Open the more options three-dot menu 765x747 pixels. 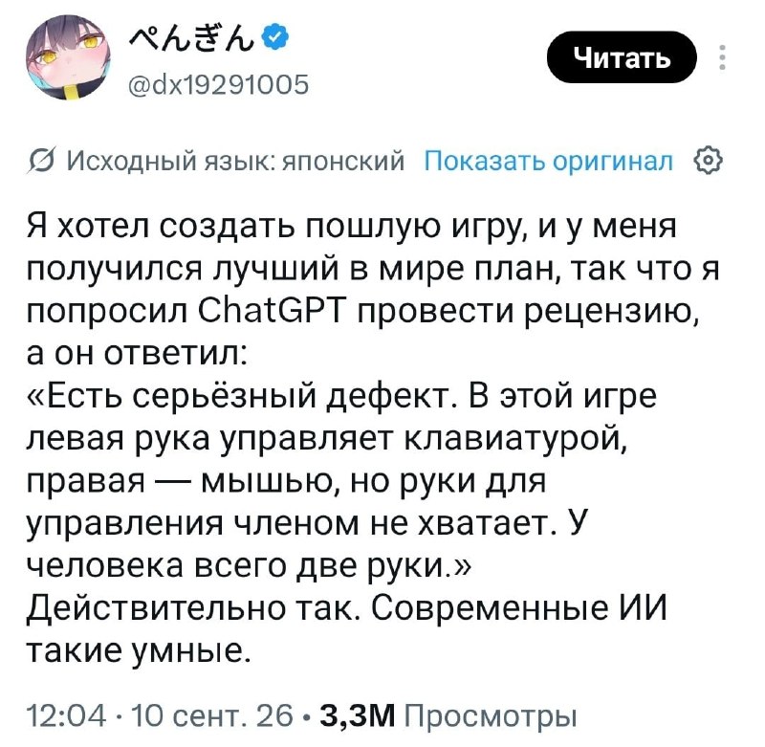723,57
